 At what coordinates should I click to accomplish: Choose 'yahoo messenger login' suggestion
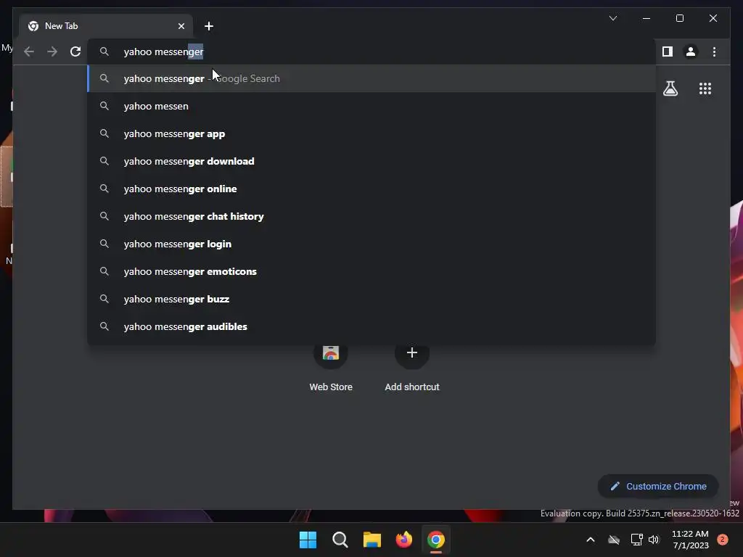[x=371, y=244]
